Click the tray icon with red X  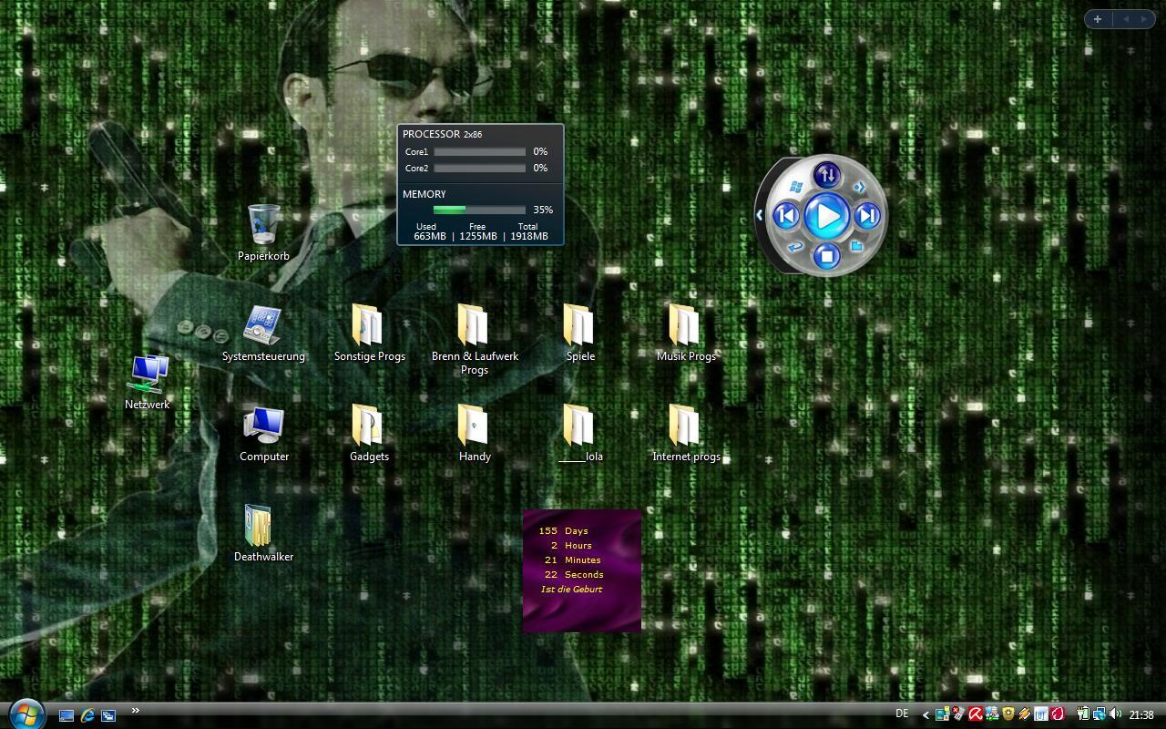(x=958, y=714)
